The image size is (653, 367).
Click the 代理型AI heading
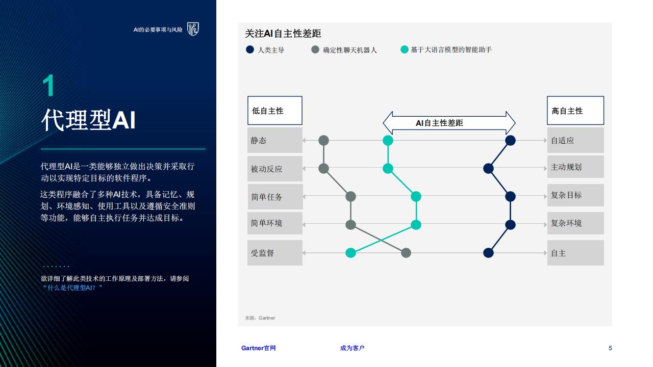(x=88, y=120)
